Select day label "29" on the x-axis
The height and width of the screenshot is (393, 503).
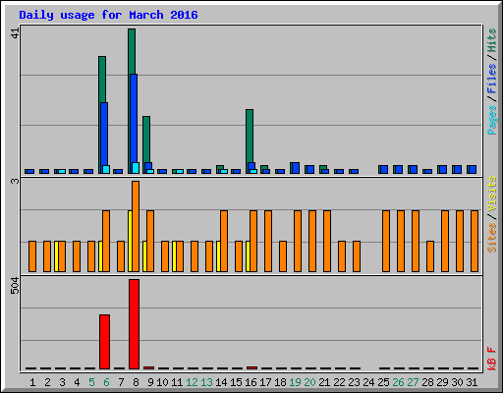(x=442, y=382)
